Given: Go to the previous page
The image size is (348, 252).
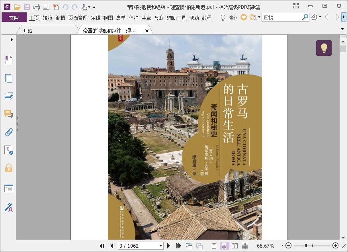Looking at the screenshot, I should pyautogui.click(x=111, y=246).
